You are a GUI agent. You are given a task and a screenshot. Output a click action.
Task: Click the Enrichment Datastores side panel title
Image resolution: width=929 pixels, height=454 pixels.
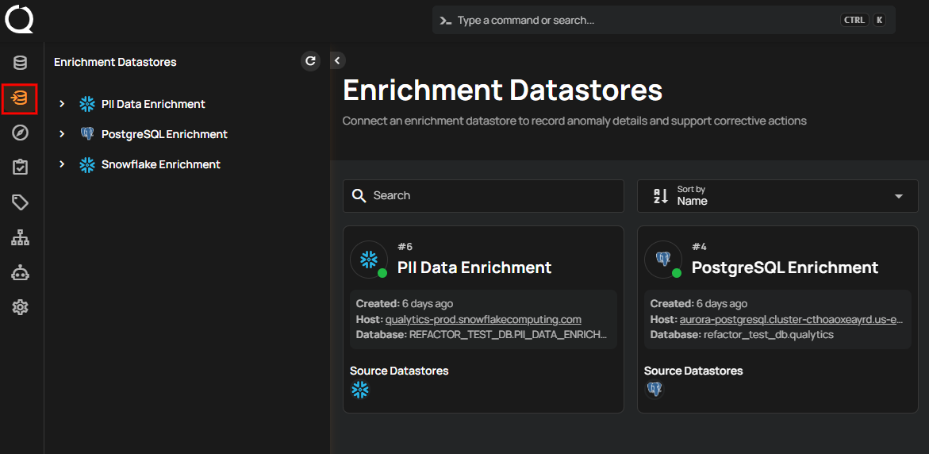pyautogui.click(x=115, y=62)
